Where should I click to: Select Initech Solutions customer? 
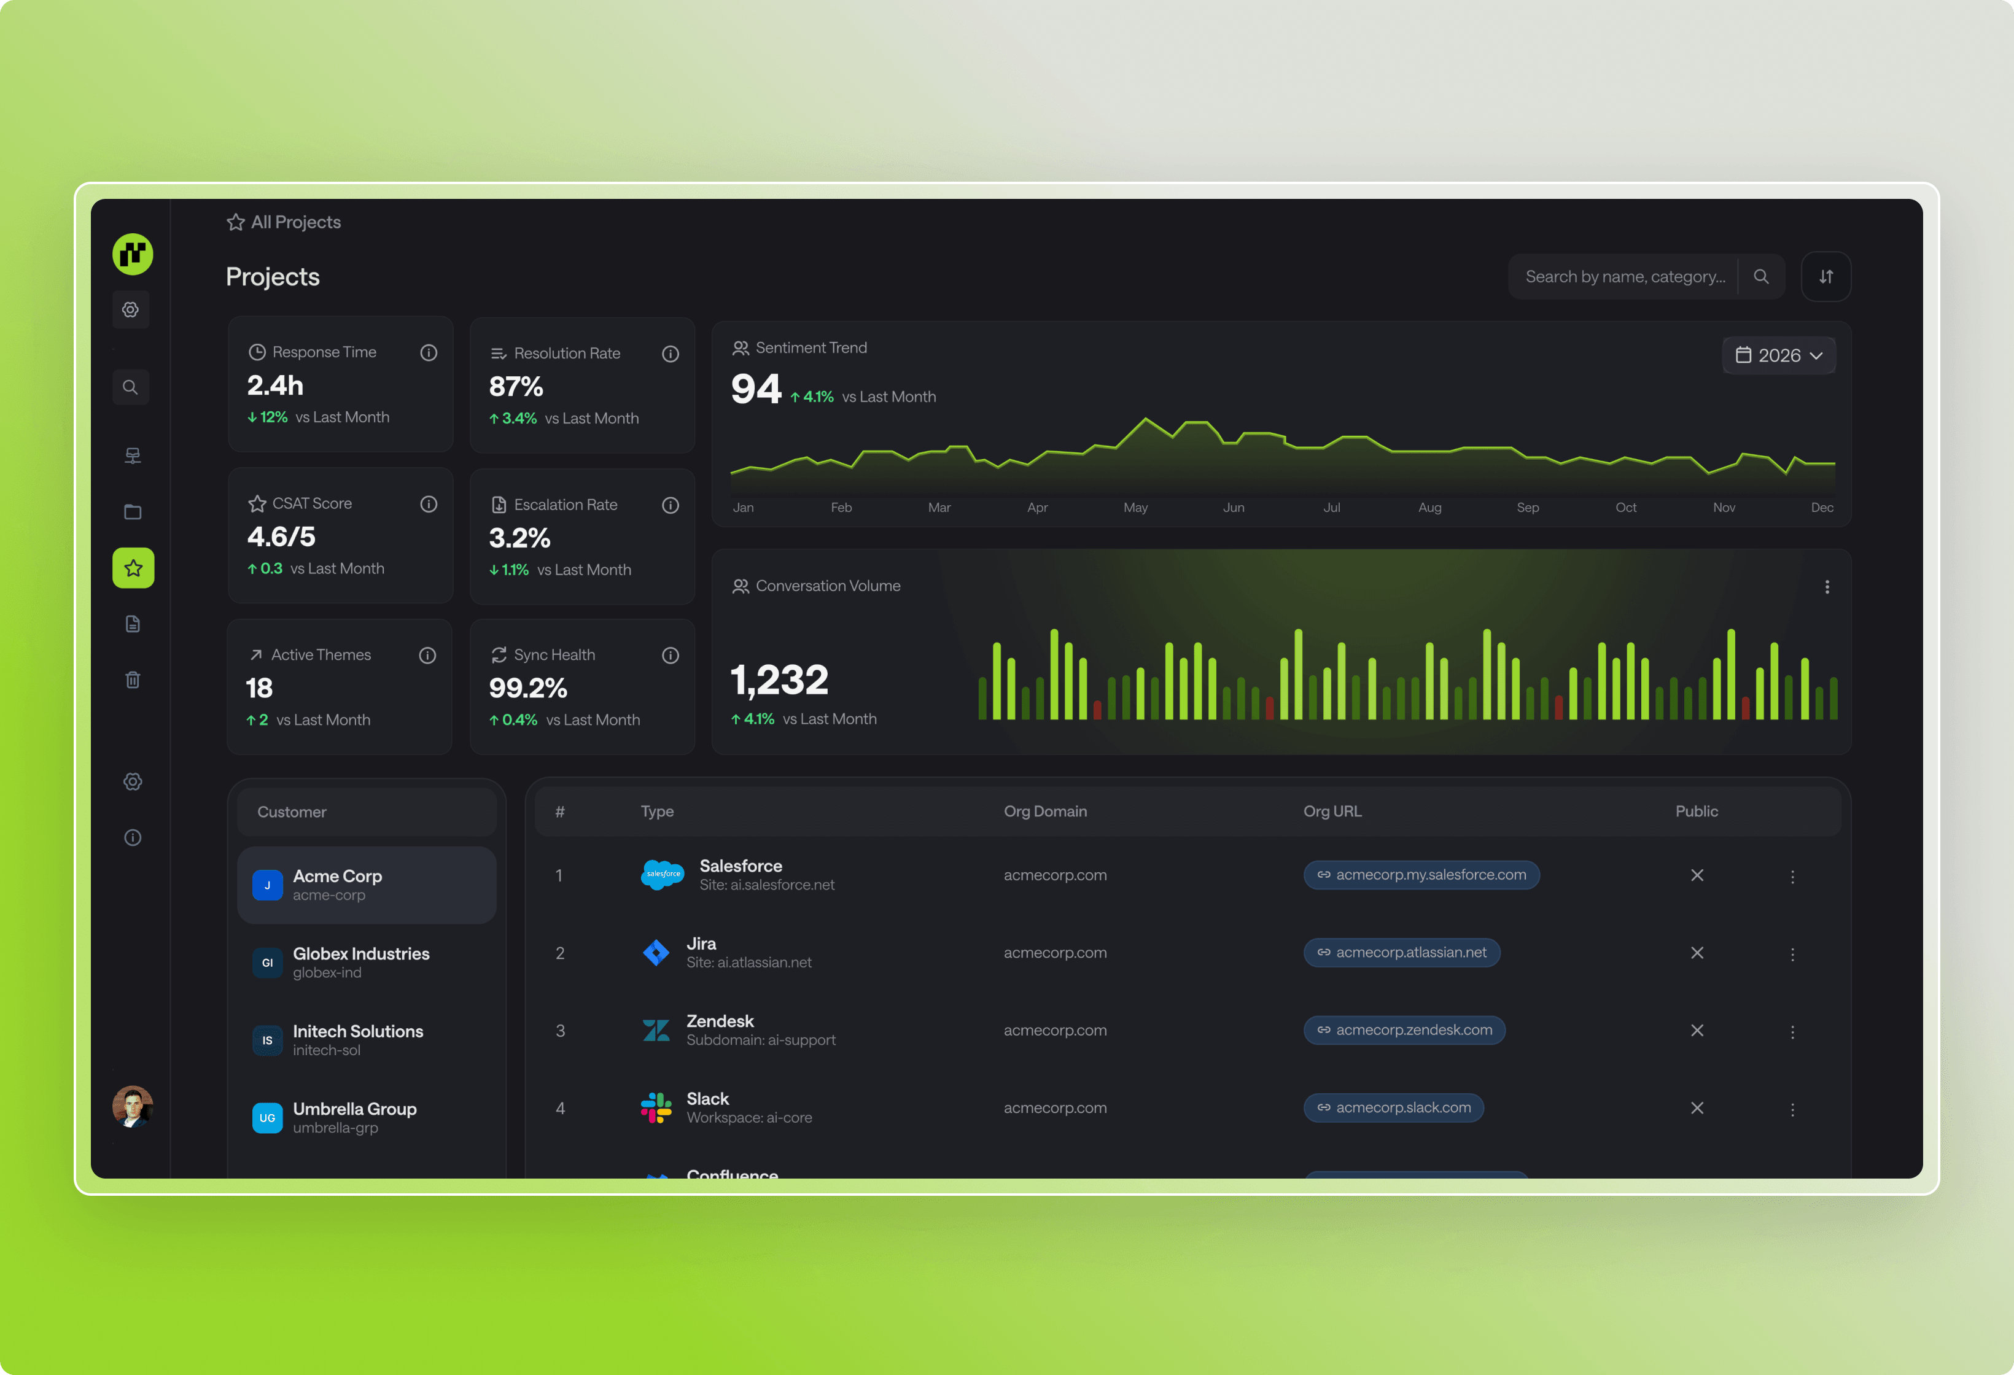(367, 1040)
